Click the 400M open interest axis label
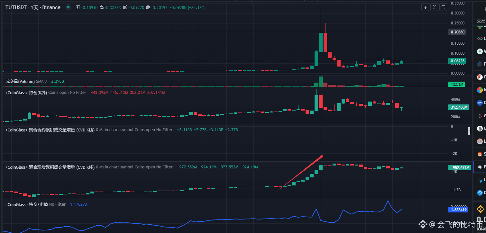Screen dimensions: 486x233 (455, 99)
